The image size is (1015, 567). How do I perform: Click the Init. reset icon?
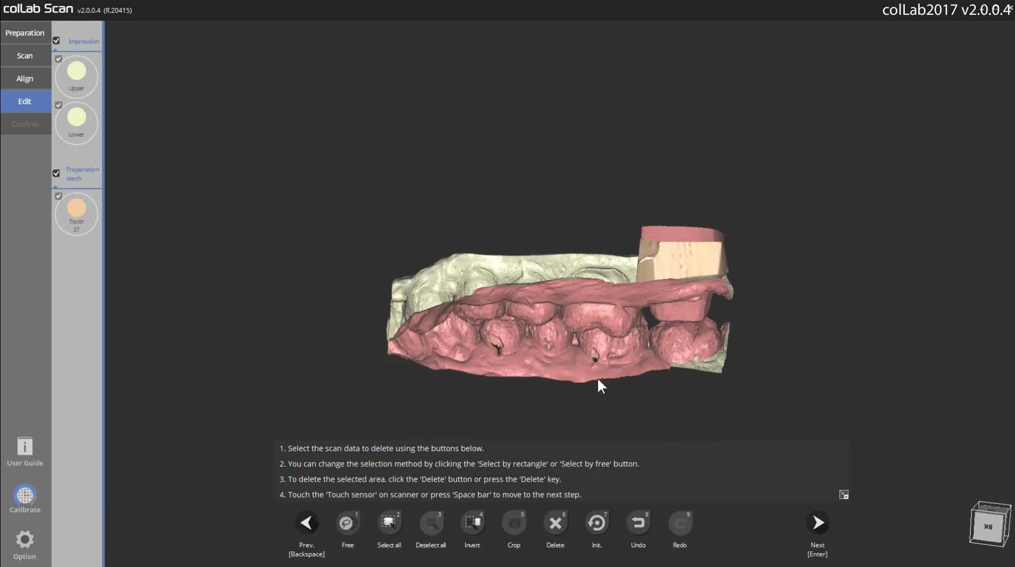click(597, 523)
